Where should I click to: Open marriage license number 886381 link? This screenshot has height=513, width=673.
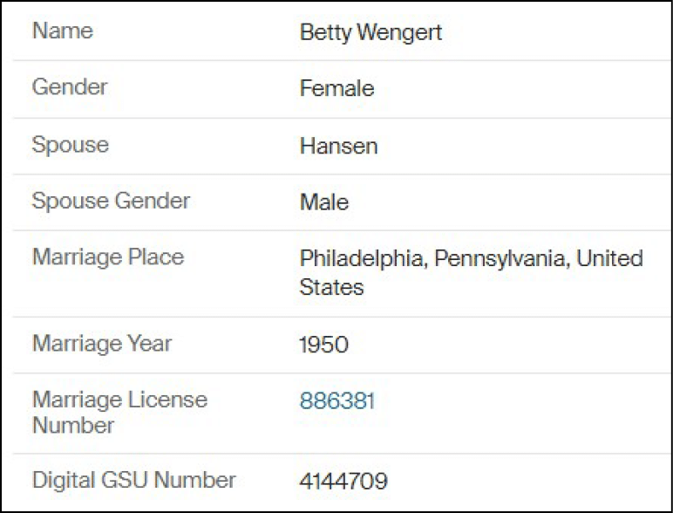[x=336, y=401]
